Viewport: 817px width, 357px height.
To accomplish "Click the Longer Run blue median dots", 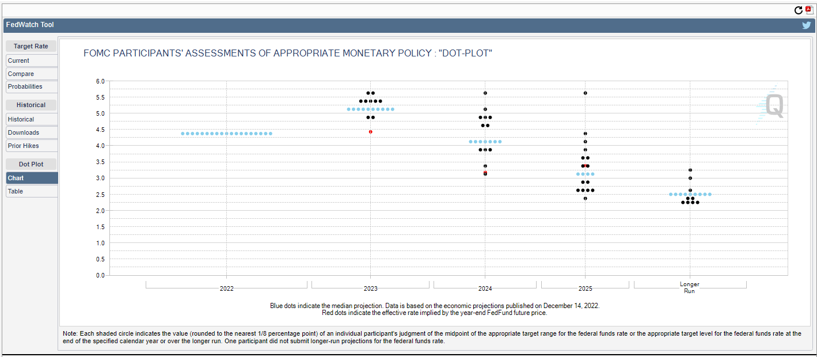I will 690,195.
